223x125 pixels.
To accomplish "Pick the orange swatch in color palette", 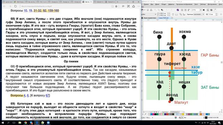I will (201, 114).
